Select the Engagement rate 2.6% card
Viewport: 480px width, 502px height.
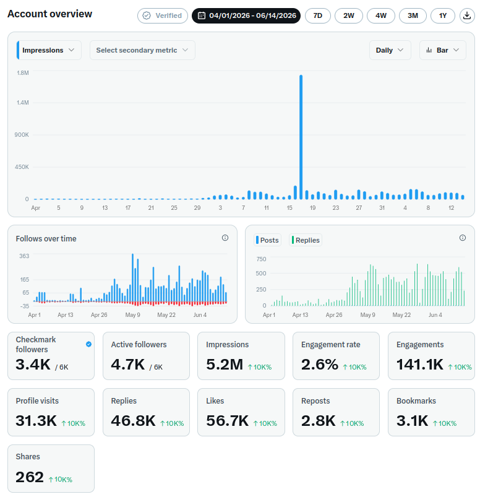pos(336,356)
